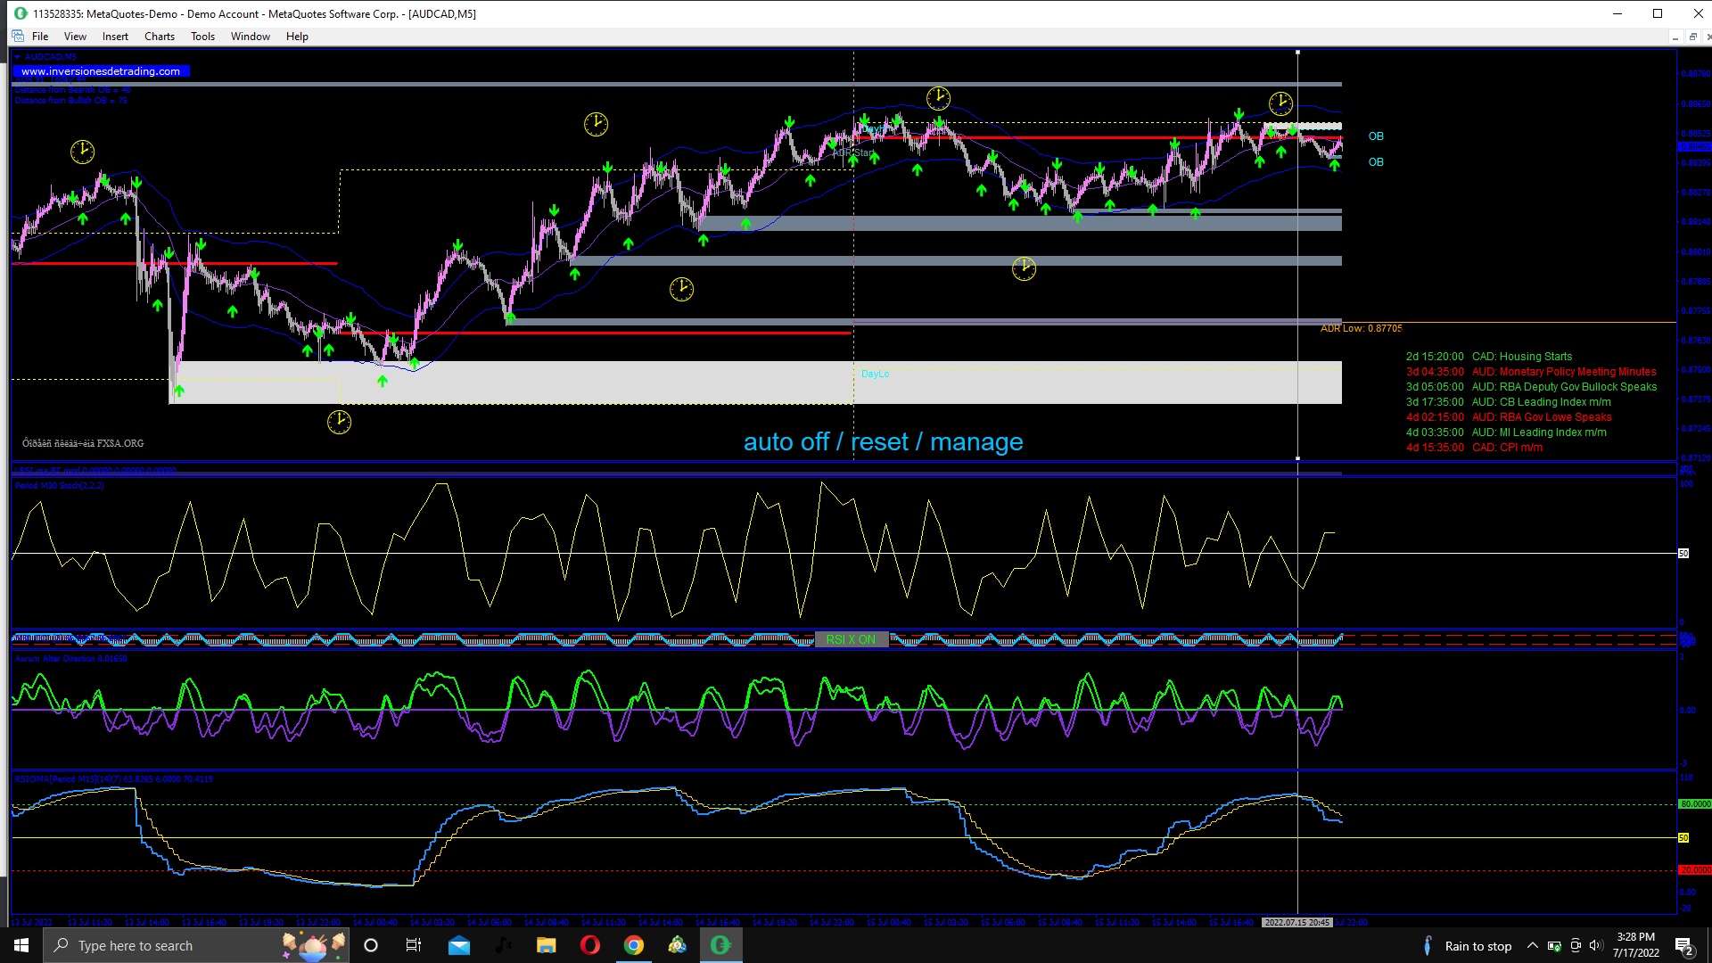Toggle the RSI X ON button

coord(851,639)
